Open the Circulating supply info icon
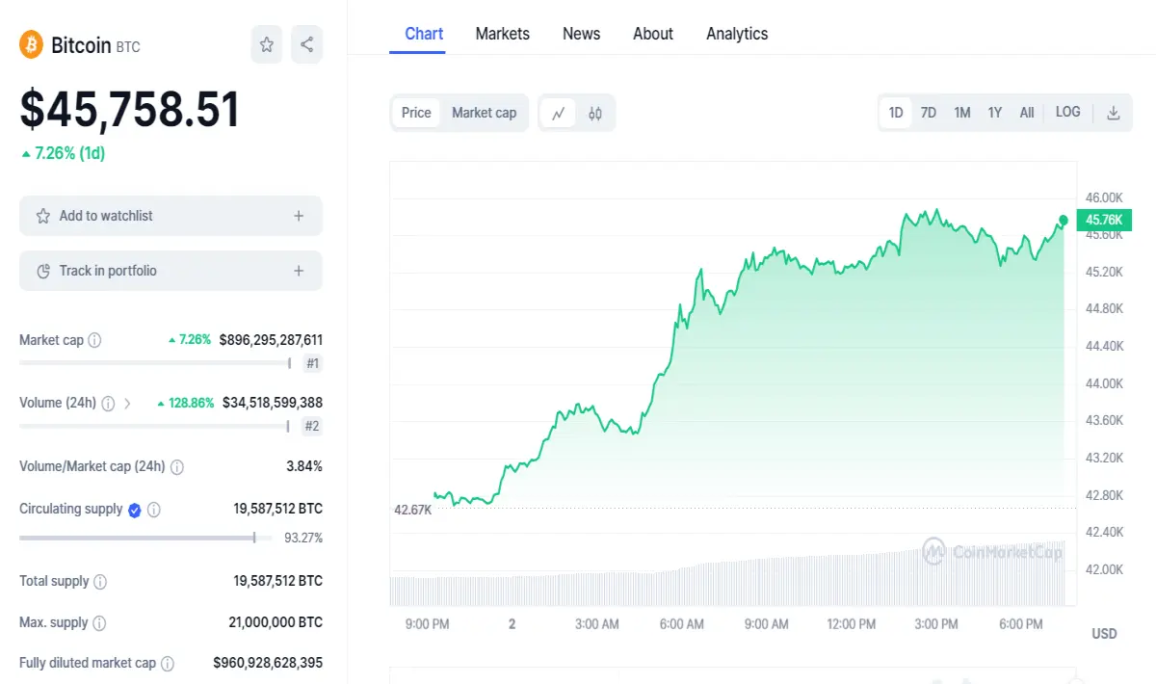The height and width of the screenshot is (684, 1156). 154,510
